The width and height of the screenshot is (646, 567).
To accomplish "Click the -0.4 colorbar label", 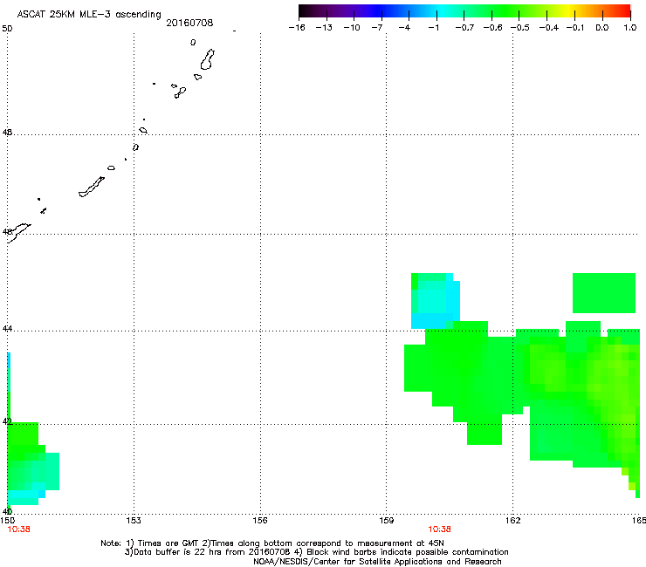I will [549, 28].
